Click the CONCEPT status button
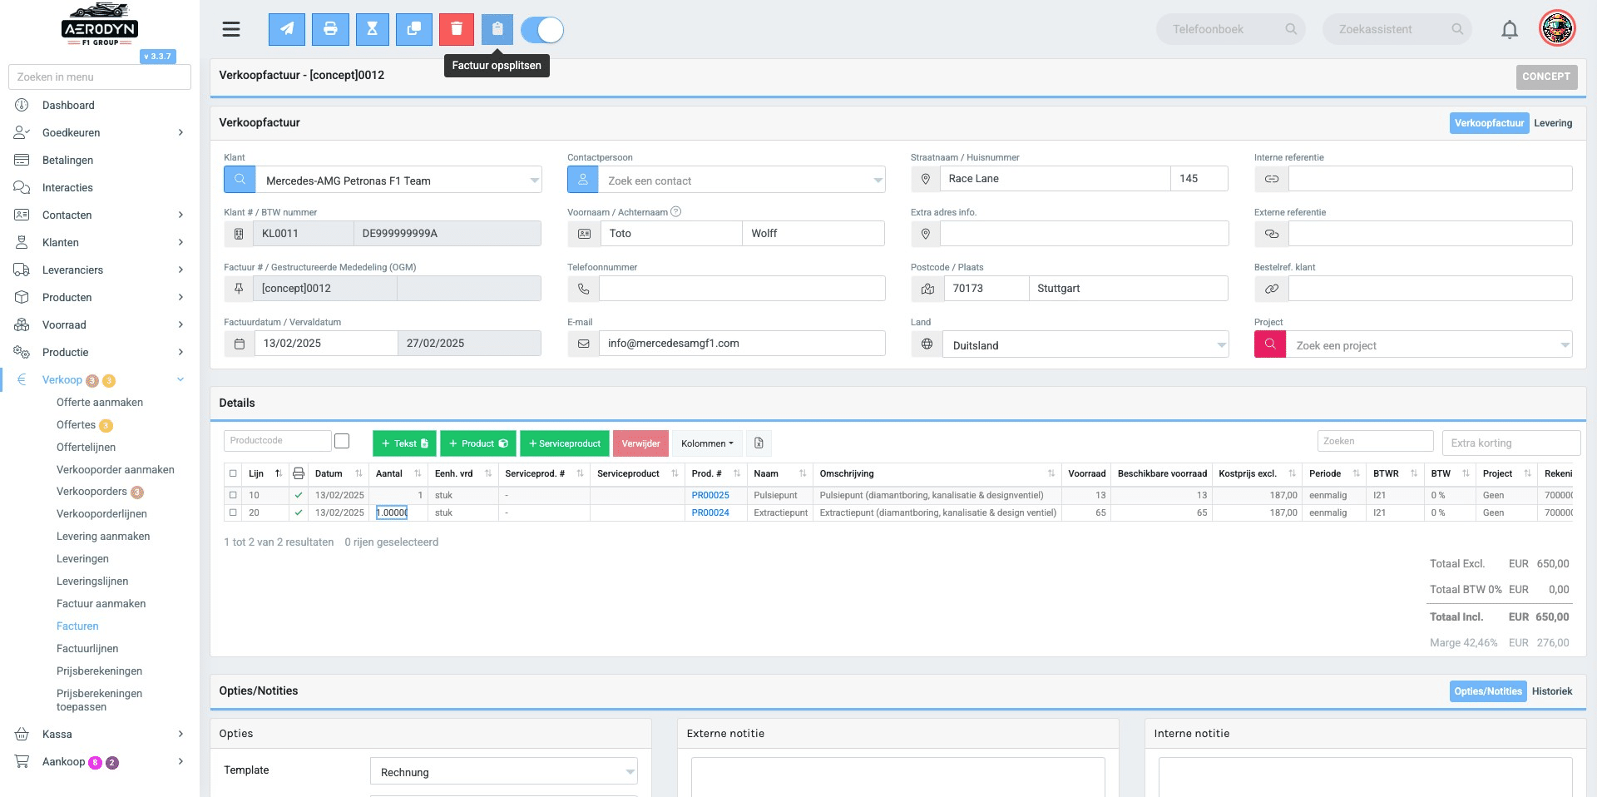This screenshot has height=797, width=1597. (x=1546, y=77)
